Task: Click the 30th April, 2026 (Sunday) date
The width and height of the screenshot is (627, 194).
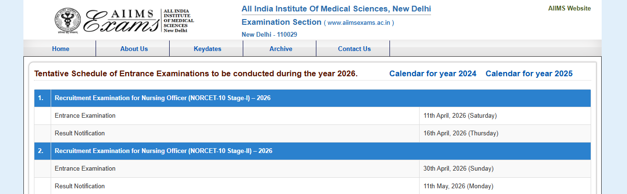Action: point(458,169)
